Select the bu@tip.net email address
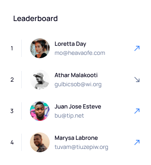This screenshot has width=151, height=165. pyautogui.click(x=69, y=116)
